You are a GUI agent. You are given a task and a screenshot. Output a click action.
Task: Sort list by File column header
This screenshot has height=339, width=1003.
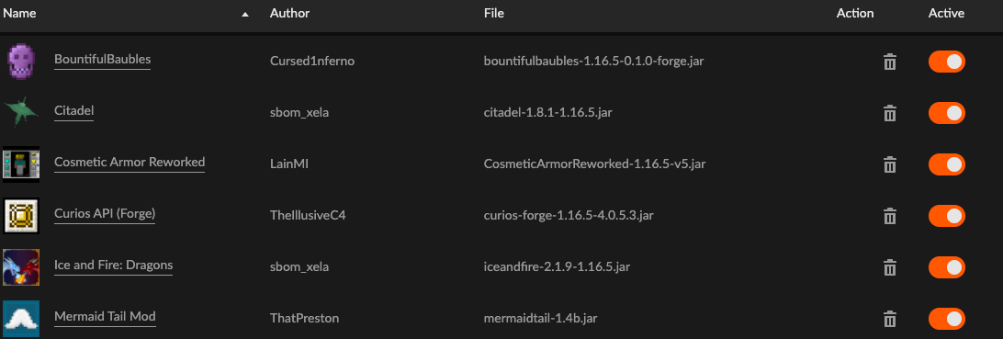tap(494, 13)
